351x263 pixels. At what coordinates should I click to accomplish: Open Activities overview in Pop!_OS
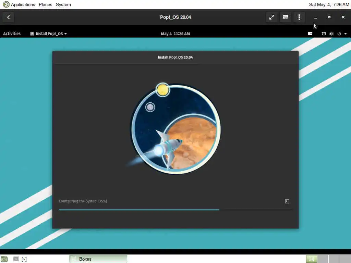coord(12,34)
